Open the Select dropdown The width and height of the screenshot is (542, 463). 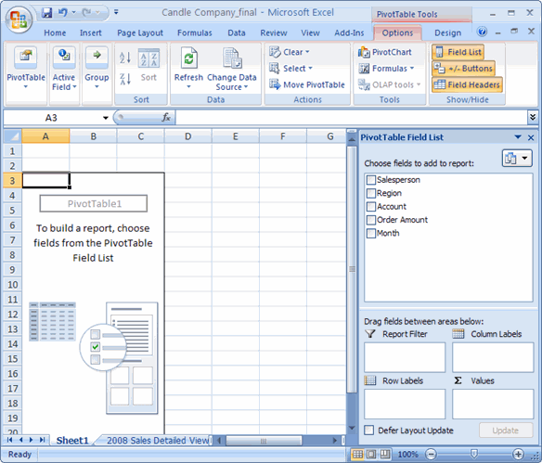[x=290, y=69]
